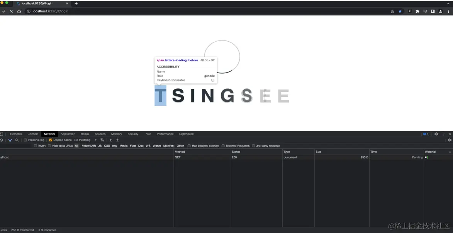Image resolution: width=453 pixels, height=233 pixels.
Task: Open DevTools three-dot customize menu
Action: pos(443,134)
